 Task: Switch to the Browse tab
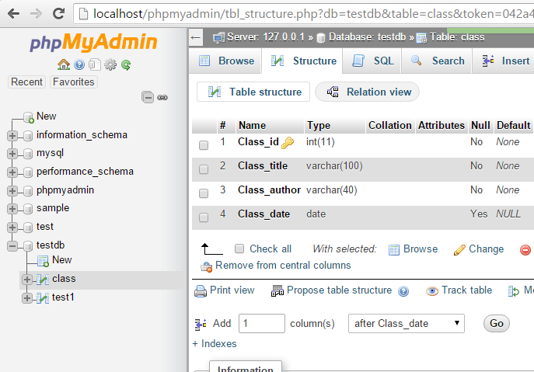click(226, 61)
